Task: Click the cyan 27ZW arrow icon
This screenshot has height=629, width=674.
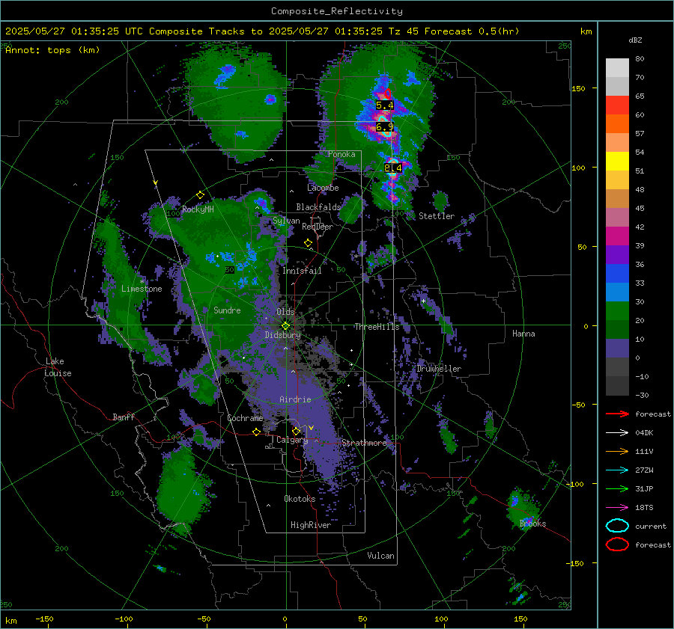Action: [x=617, y=470]
